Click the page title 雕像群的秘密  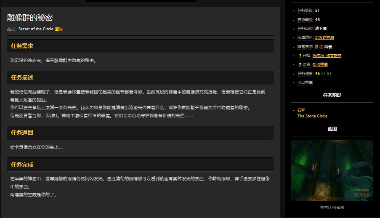30,17
